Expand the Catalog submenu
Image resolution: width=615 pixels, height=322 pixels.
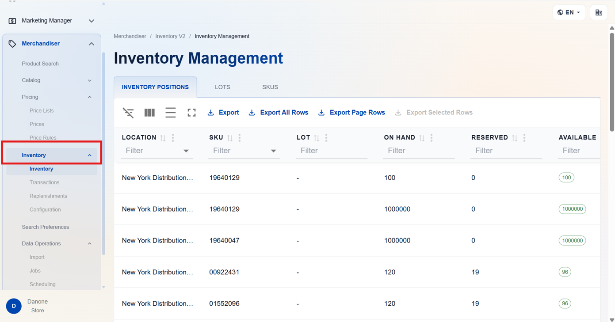pos(90,80)
